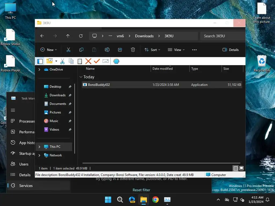Click 3K9U in the address breadcrumb
Screen dimensions: 275x206
click(169, 36)
